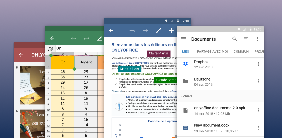
Task: Switch to the MES tab
Action: click(x=185, y=52)
